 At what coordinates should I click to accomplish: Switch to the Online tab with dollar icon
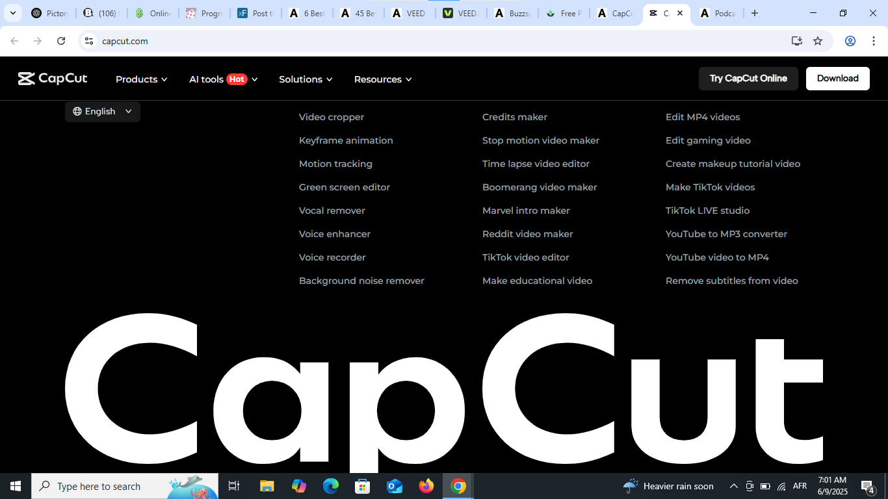tap(153, 13)
